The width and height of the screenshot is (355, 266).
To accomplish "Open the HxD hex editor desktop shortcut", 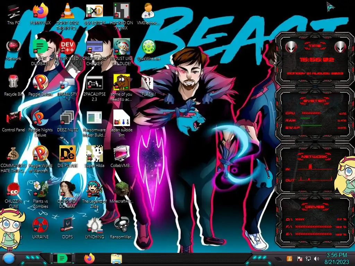I will [x=94, y=14].
